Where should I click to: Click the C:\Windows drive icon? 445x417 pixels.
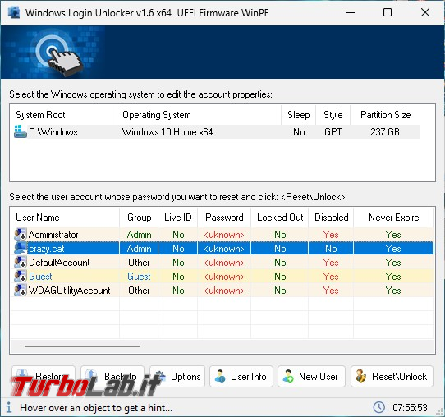[21, 131]
